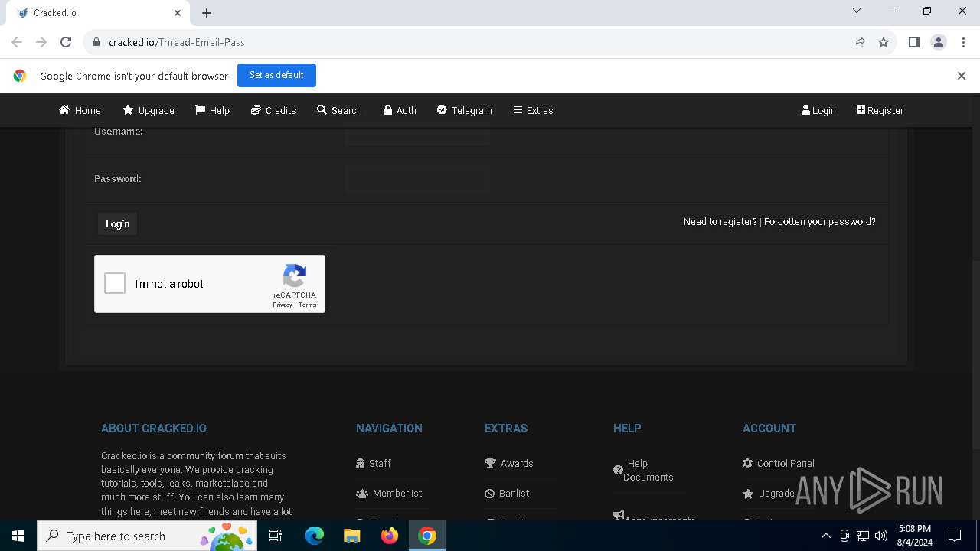Image resolution: width=980 pixels, height=551 pixels.
Task: Click the Login submit button
Action: (x=117, y=223)
